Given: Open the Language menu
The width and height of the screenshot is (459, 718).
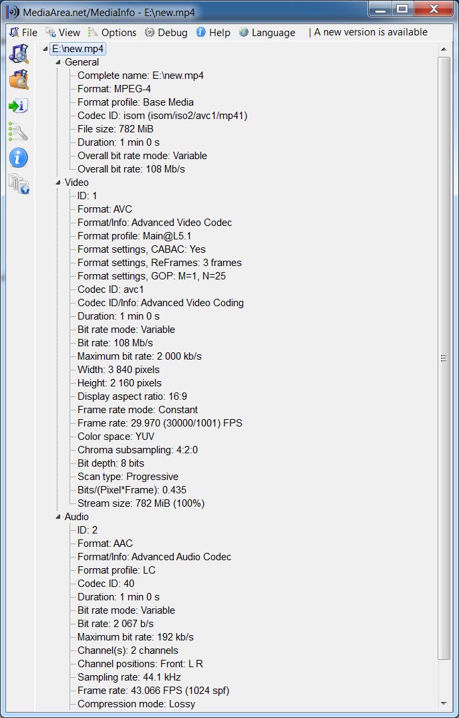Looking at the screenshot, I should coord(267,33).
